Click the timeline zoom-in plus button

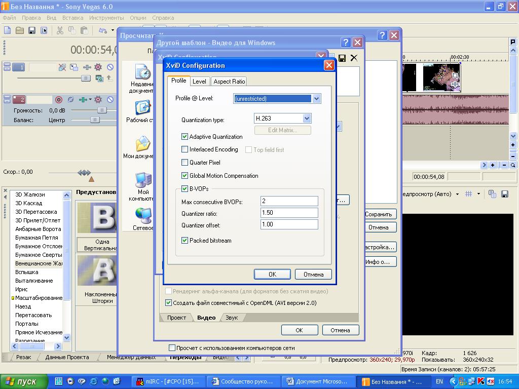click(x=493, y=165)
